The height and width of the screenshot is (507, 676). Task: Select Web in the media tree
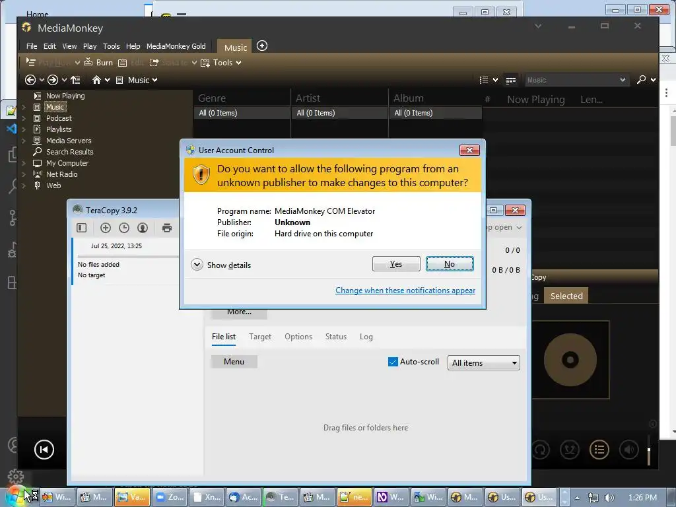53,186
